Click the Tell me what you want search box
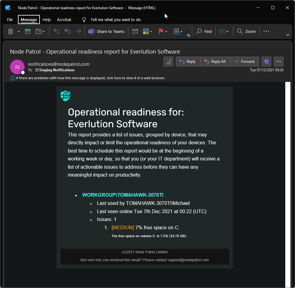 tap(116, 19)
